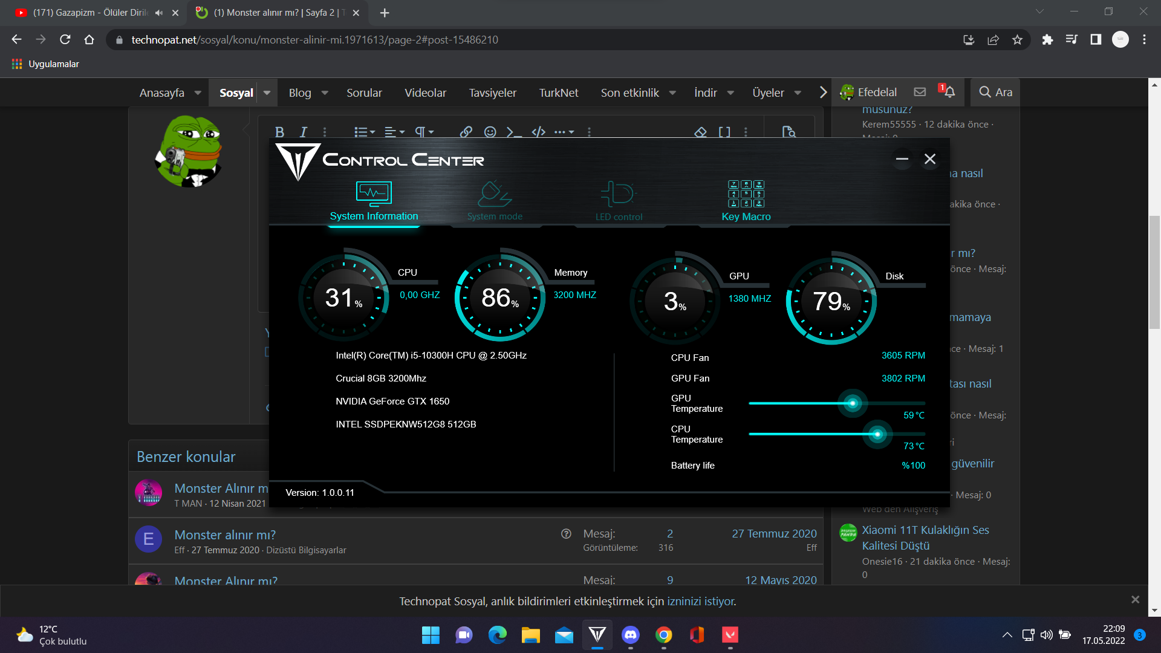Open the emoji smiley picker
This screenshot has height=653, width=1161.
point(490,132)
